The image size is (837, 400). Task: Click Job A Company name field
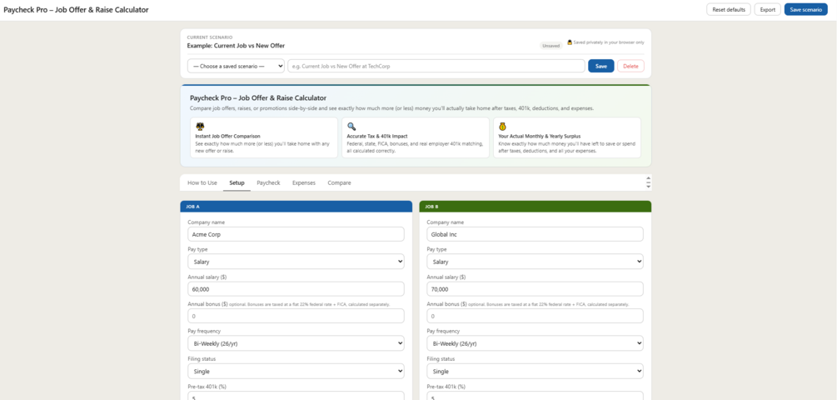(x=296, y=234)
